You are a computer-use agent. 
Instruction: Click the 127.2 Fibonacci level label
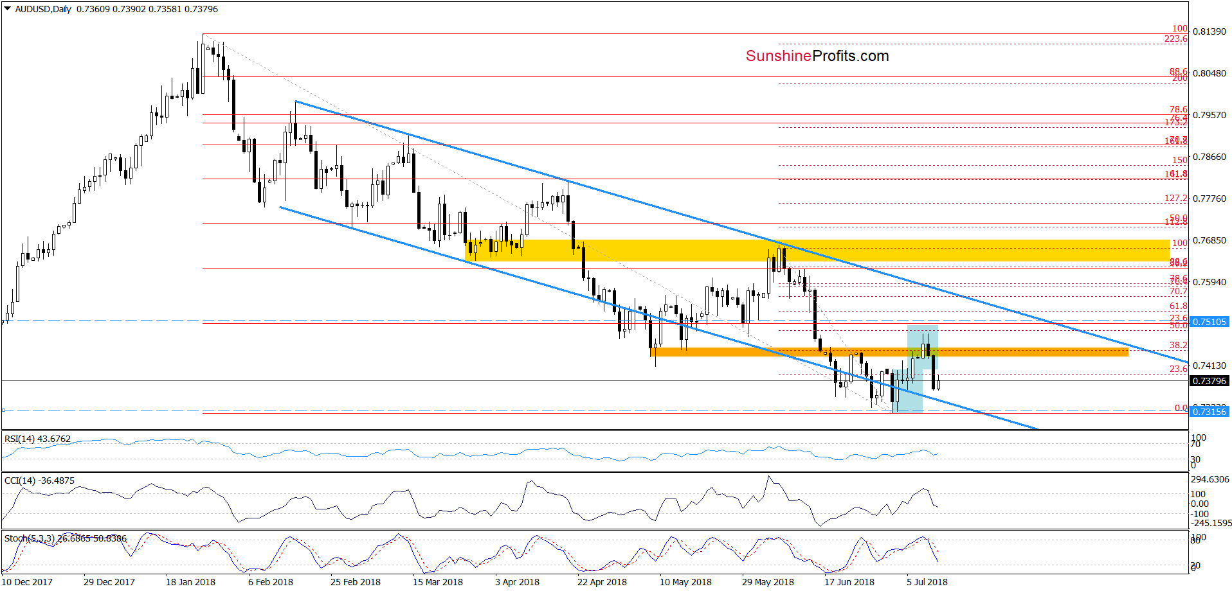1176,198
